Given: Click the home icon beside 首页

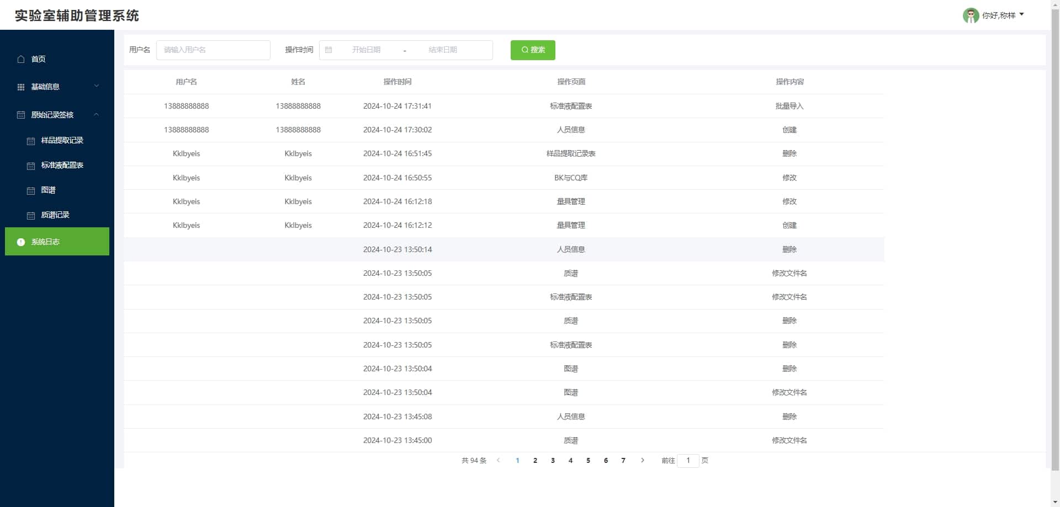Looking at the screenshot, I should (x=21, y=59).
